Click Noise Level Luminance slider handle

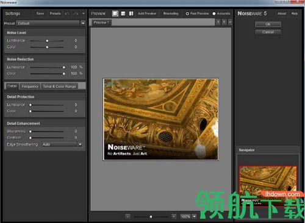pyautogui.click(x=47, y=41)
